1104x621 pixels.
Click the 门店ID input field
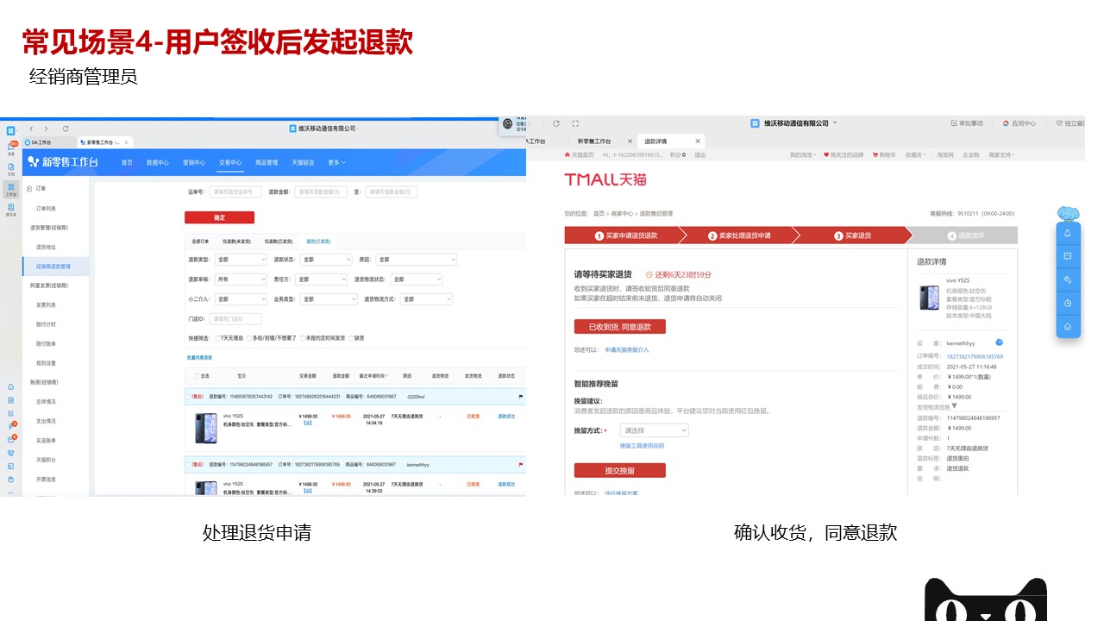235,318
